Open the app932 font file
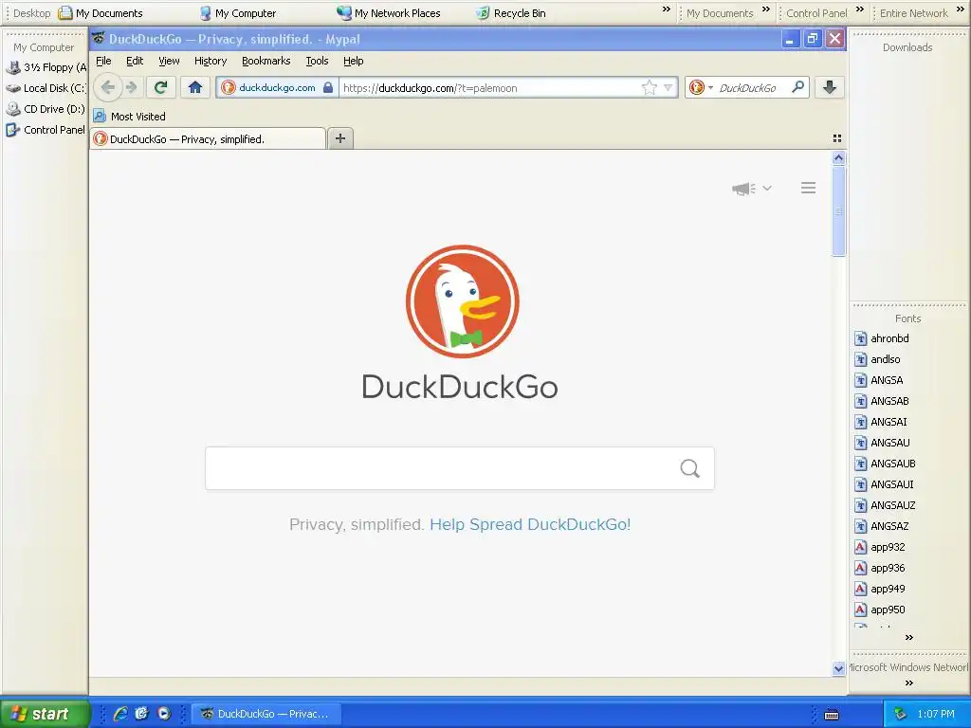971x728 pixels. pos(880,547)
